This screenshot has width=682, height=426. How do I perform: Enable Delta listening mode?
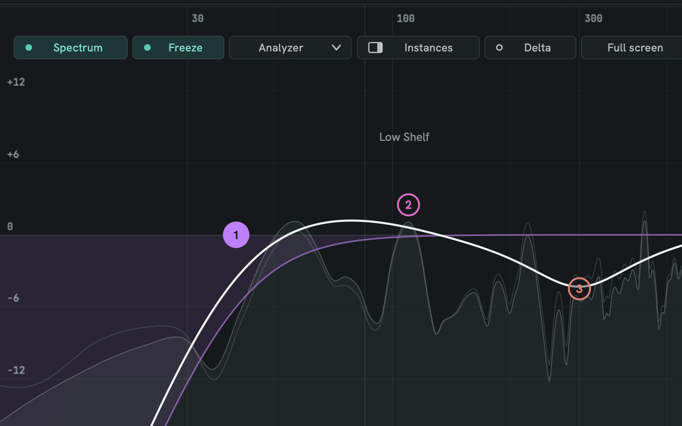tap(530, 48)
